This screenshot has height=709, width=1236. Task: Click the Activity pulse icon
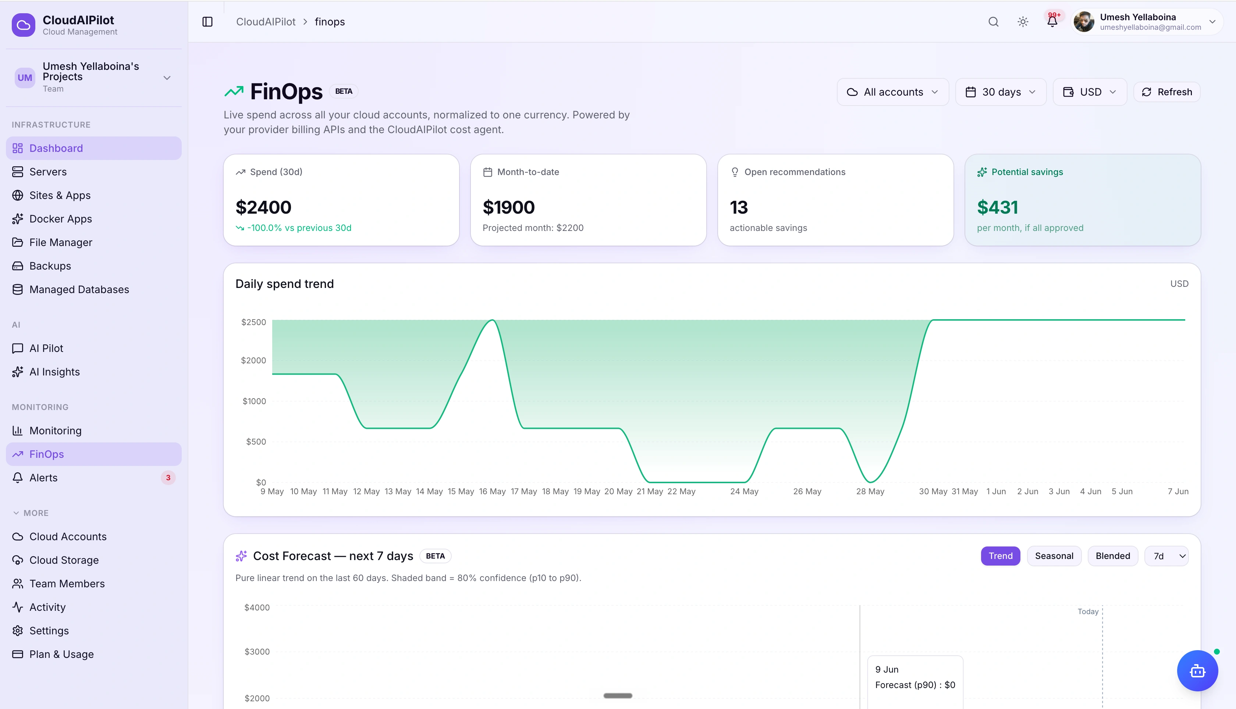point(18,607)
